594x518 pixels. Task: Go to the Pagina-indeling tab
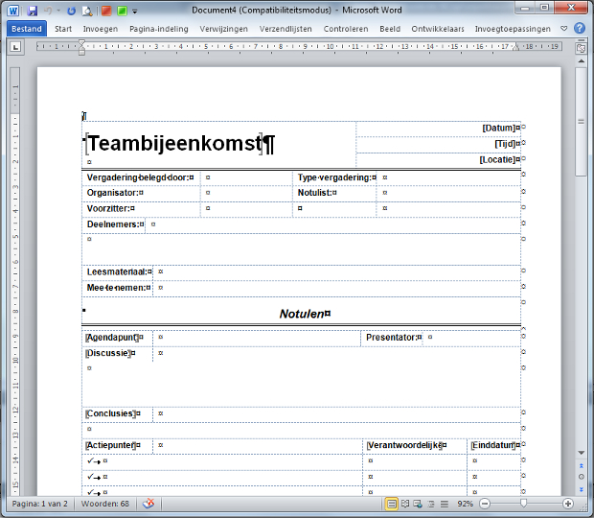159,29
